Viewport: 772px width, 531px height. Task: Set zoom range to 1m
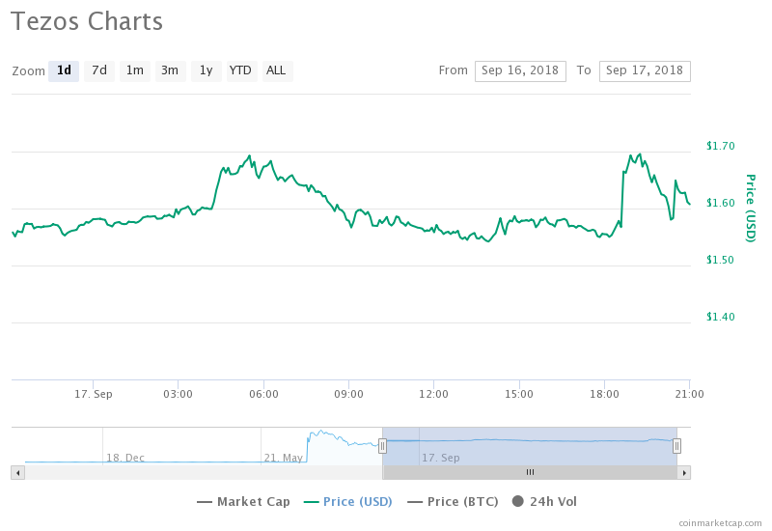(x=135, y=70)
